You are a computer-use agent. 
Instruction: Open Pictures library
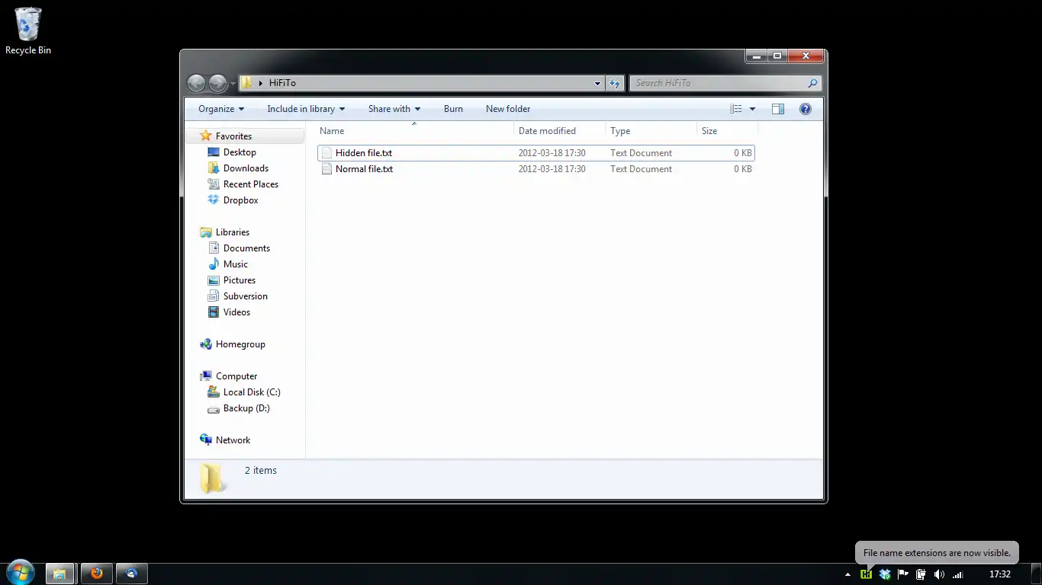tap(239, 280)
